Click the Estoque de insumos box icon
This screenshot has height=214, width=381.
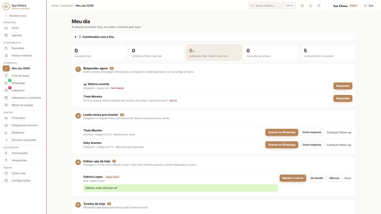coord(6,125)
